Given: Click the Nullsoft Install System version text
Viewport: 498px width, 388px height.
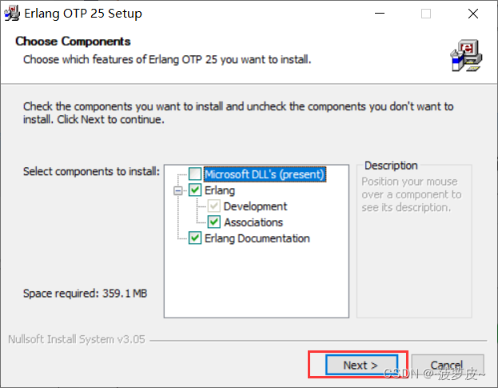Looking at the screenshot, I should pos(77,339).
